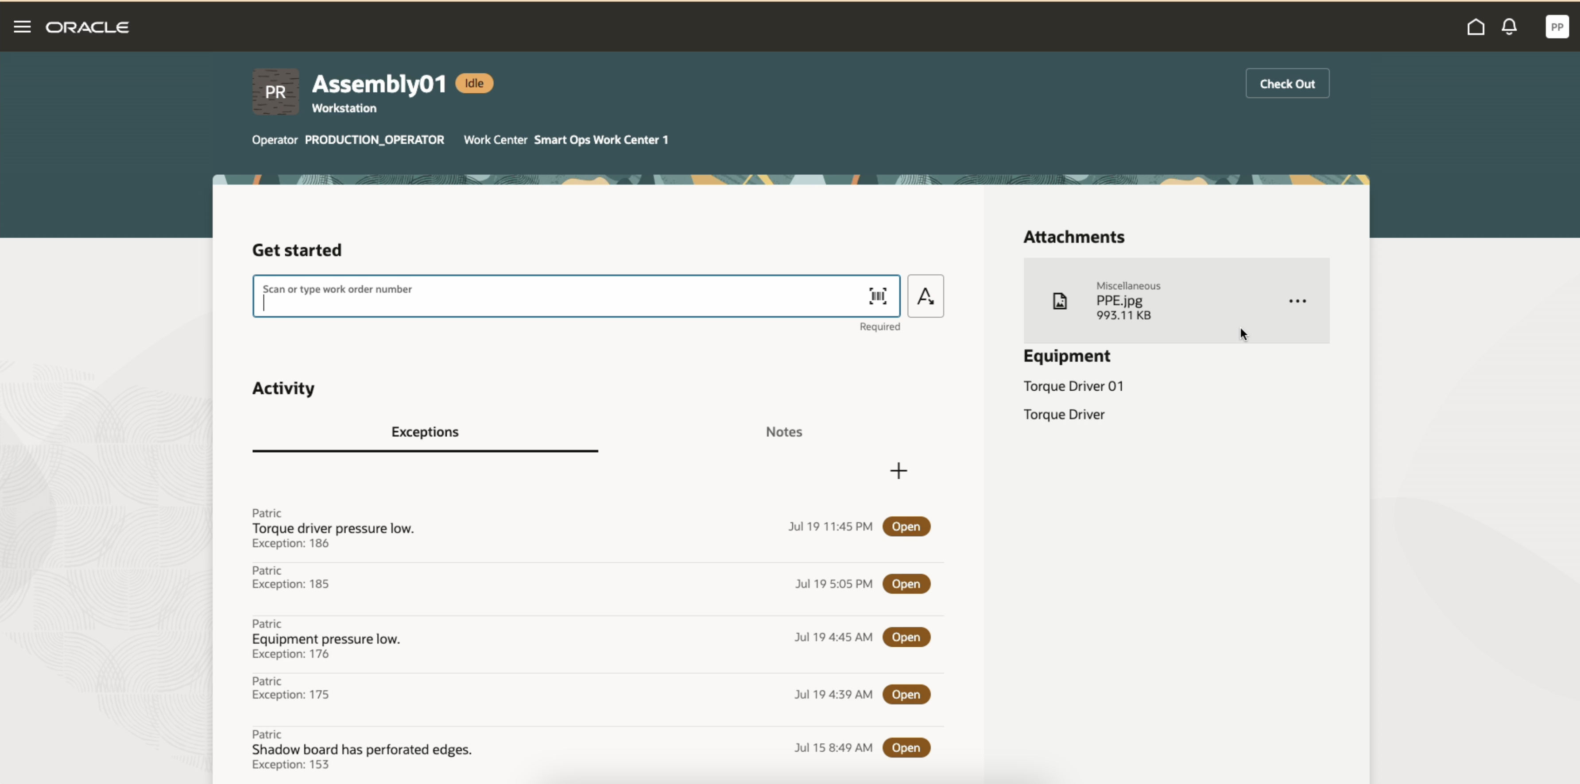Image resolution: width=1580 pixels, height=784 pixels.
Task: Click the add exception plus icon
Action: pos(898,470)
